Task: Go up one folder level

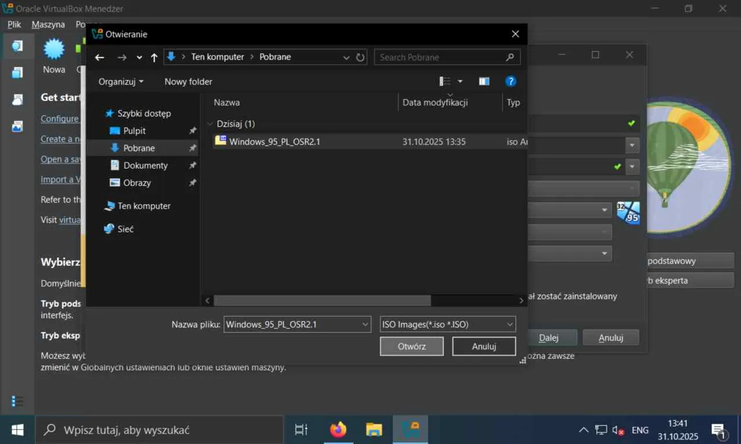Action: tap(154, 57)
